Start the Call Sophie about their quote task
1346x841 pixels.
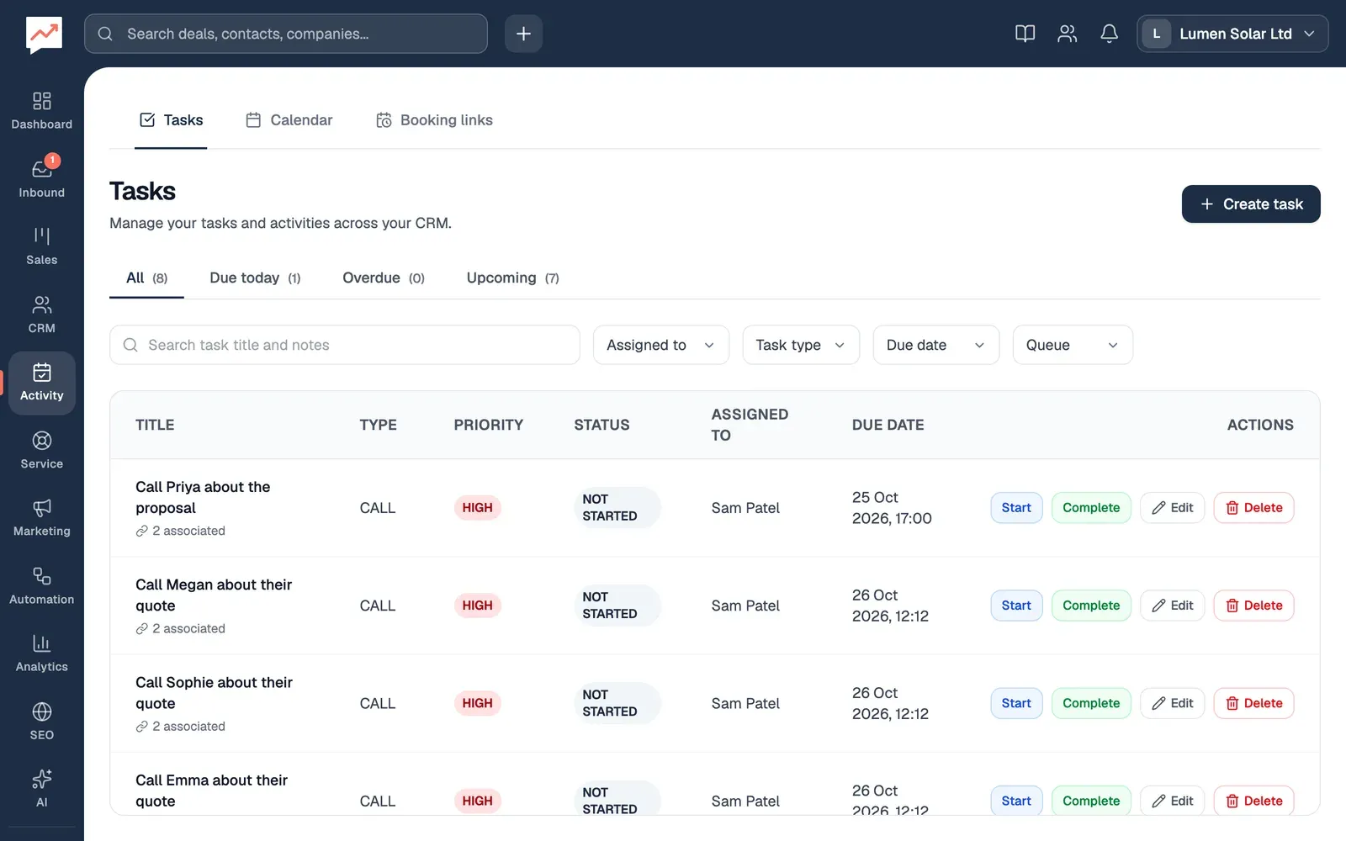(1016, 703)
